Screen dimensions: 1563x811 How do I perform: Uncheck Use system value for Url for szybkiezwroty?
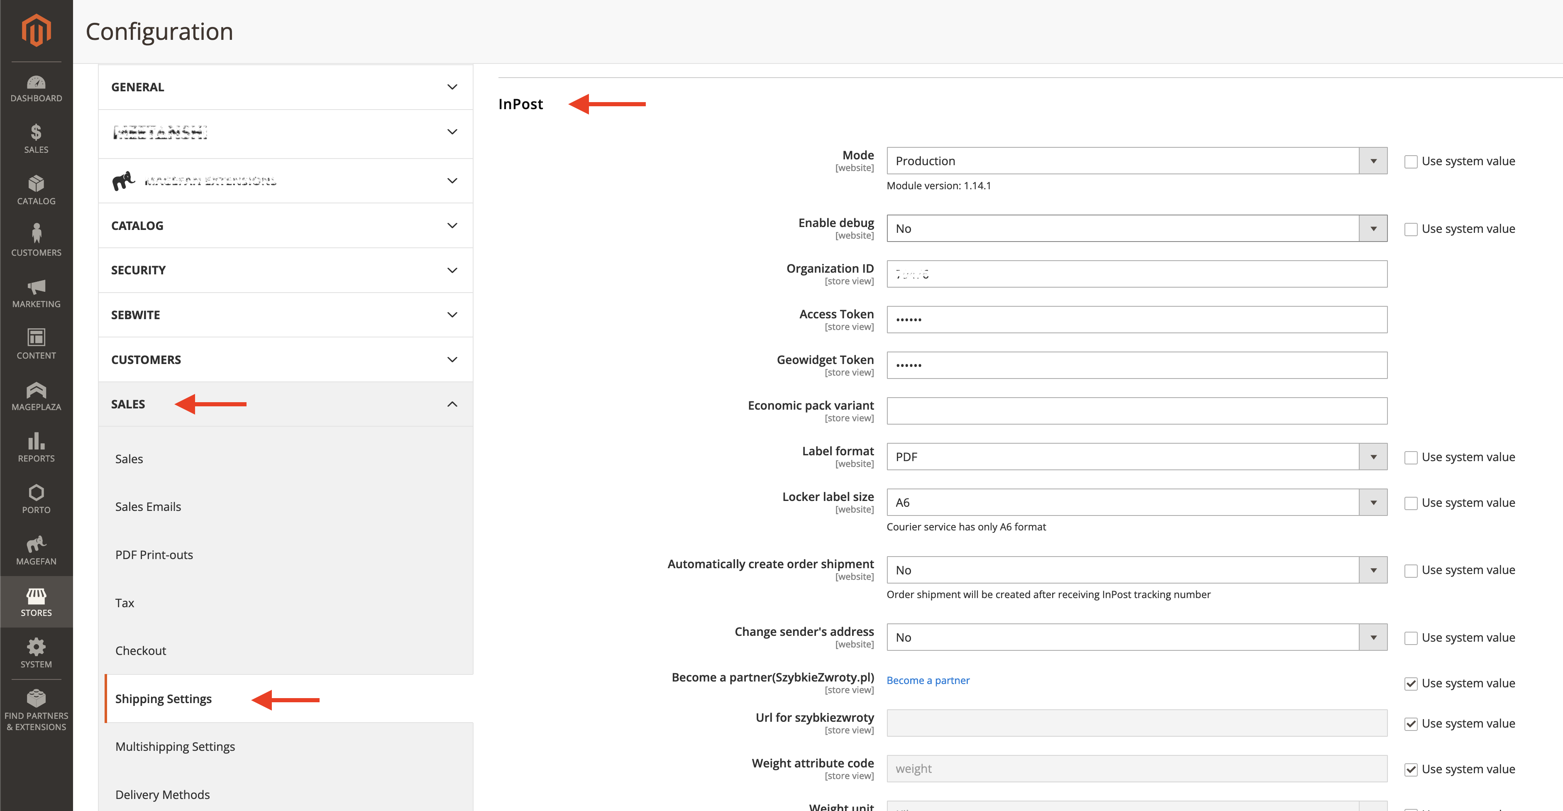pyautogui.click(x=1411, y=724)
